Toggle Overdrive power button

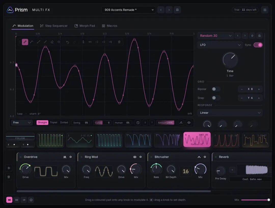[x=71, y=157]
